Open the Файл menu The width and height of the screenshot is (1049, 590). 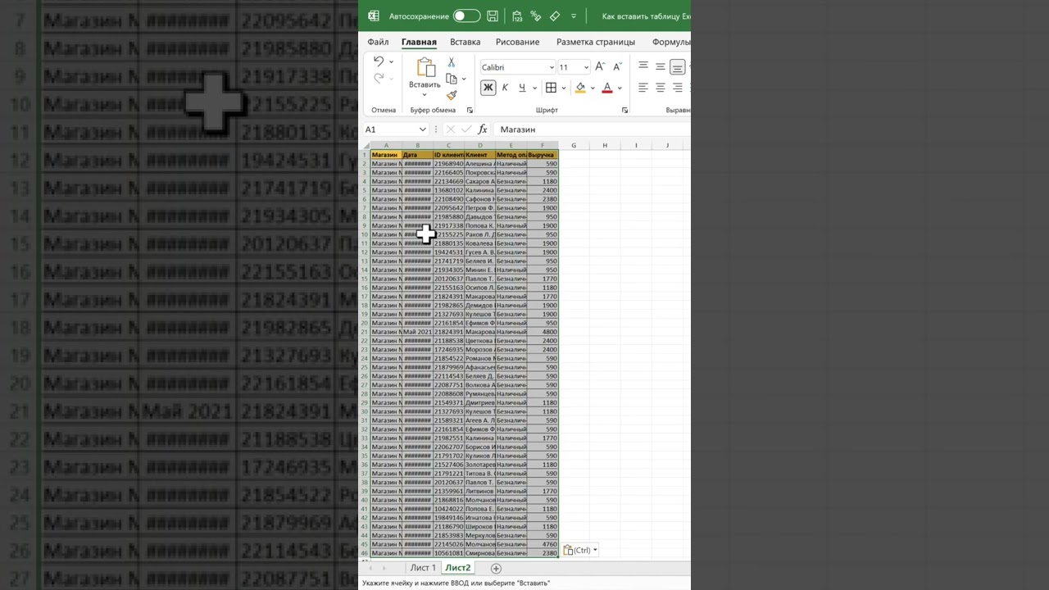(x=378, y=42)
